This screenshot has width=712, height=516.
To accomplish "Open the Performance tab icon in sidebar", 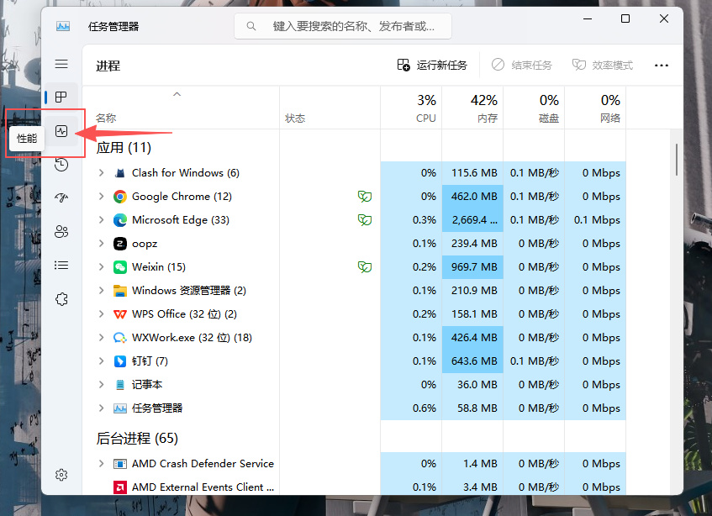I will click(61, 132).
